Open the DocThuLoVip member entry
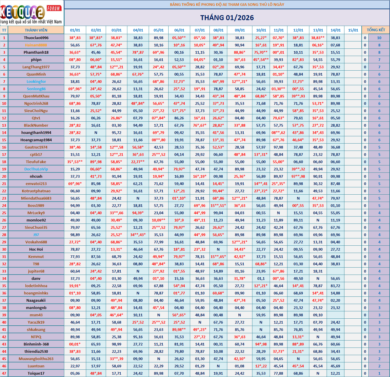Image resolution: width=390 pixels, height=377 pixels. coord(36,169)
